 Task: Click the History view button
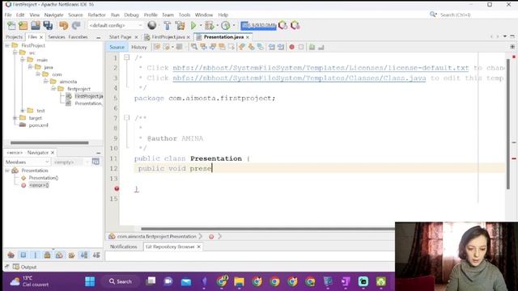138,47
